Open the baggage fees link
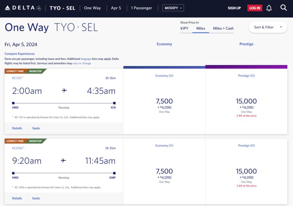 tap(86, 59)
